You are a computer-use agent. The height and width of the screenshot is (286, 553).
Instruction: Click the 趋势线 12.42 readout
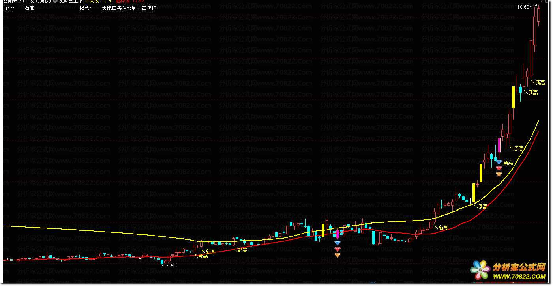click(130, 1)
